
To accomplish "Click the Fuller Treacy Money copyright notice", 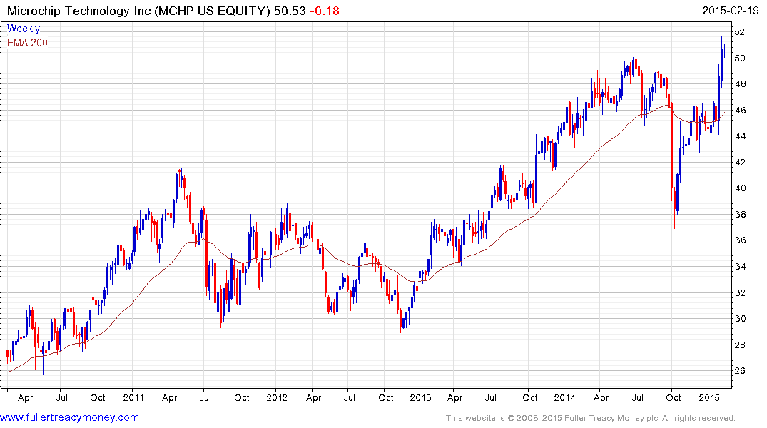I will coord(590,418).
